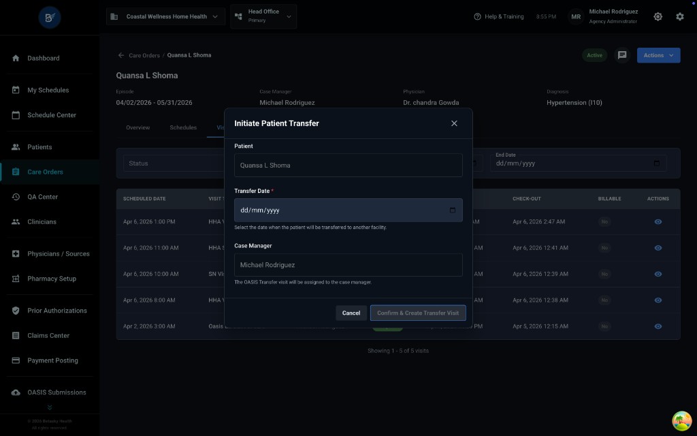Open the Patients section

tap(50, 147)
